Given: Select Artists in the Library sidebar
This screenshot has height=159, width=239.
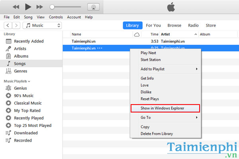Looking at the screenshot, I should (x=31, y=48).
